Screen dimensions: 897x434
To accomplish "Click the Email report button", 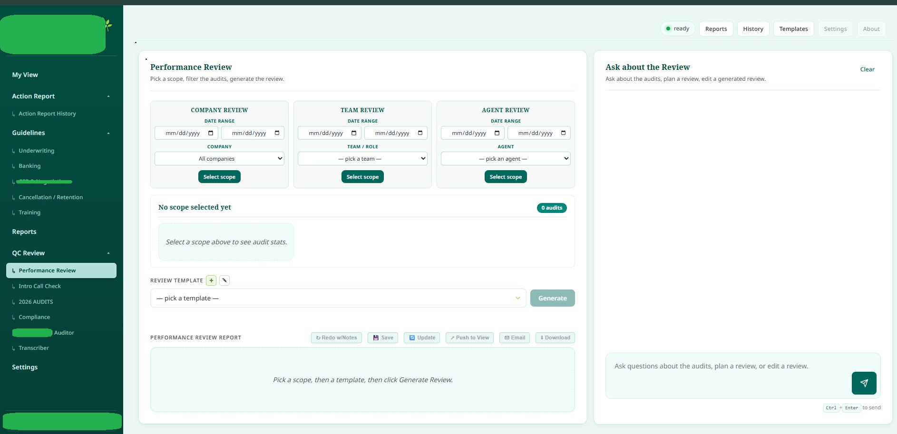I will point(515,338).
